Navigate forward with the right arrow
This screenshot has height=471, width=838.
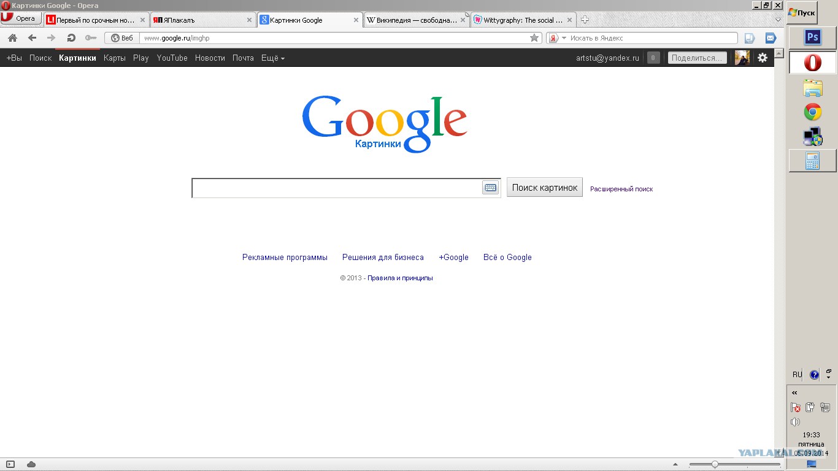[x=52, y=38]
